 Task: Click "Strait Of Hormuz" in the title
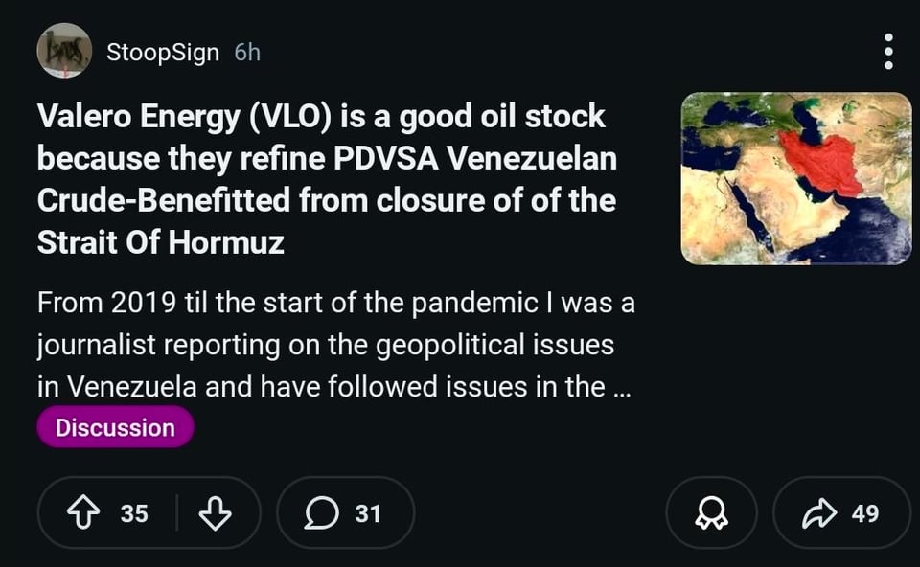[161, 242]
